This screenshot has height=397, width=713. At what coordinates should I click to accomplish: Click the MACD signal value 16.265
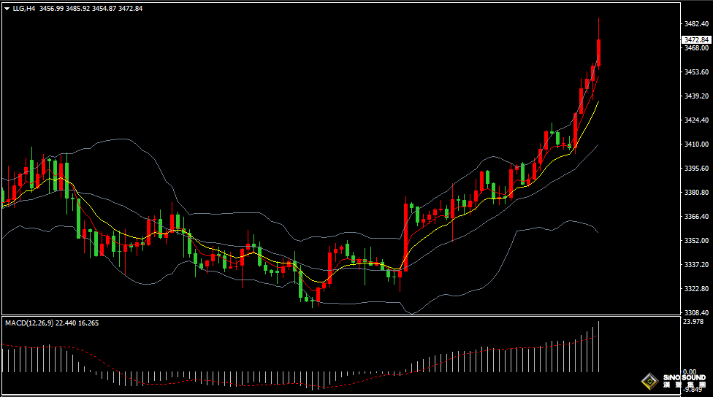click(88, 323)
